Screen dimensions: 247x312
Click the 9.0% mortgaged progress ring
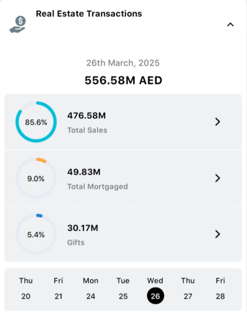36,178
